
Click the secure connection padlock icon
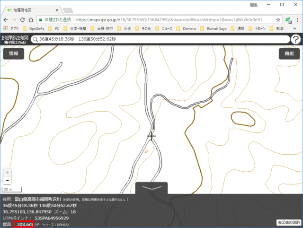click(x=40, y=20)
